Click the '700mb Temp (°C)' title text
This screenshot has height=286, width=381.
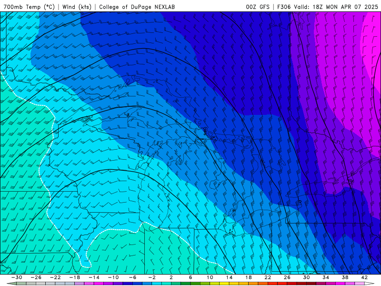29,7
